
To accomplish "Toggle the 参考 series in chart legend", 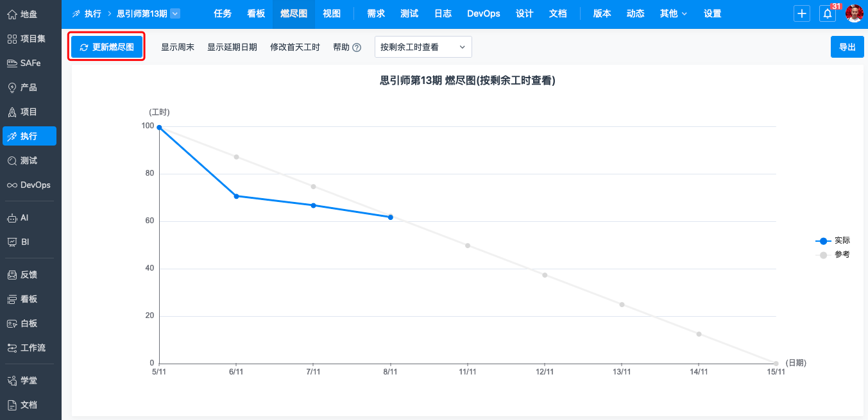I will tap(833, 255).
